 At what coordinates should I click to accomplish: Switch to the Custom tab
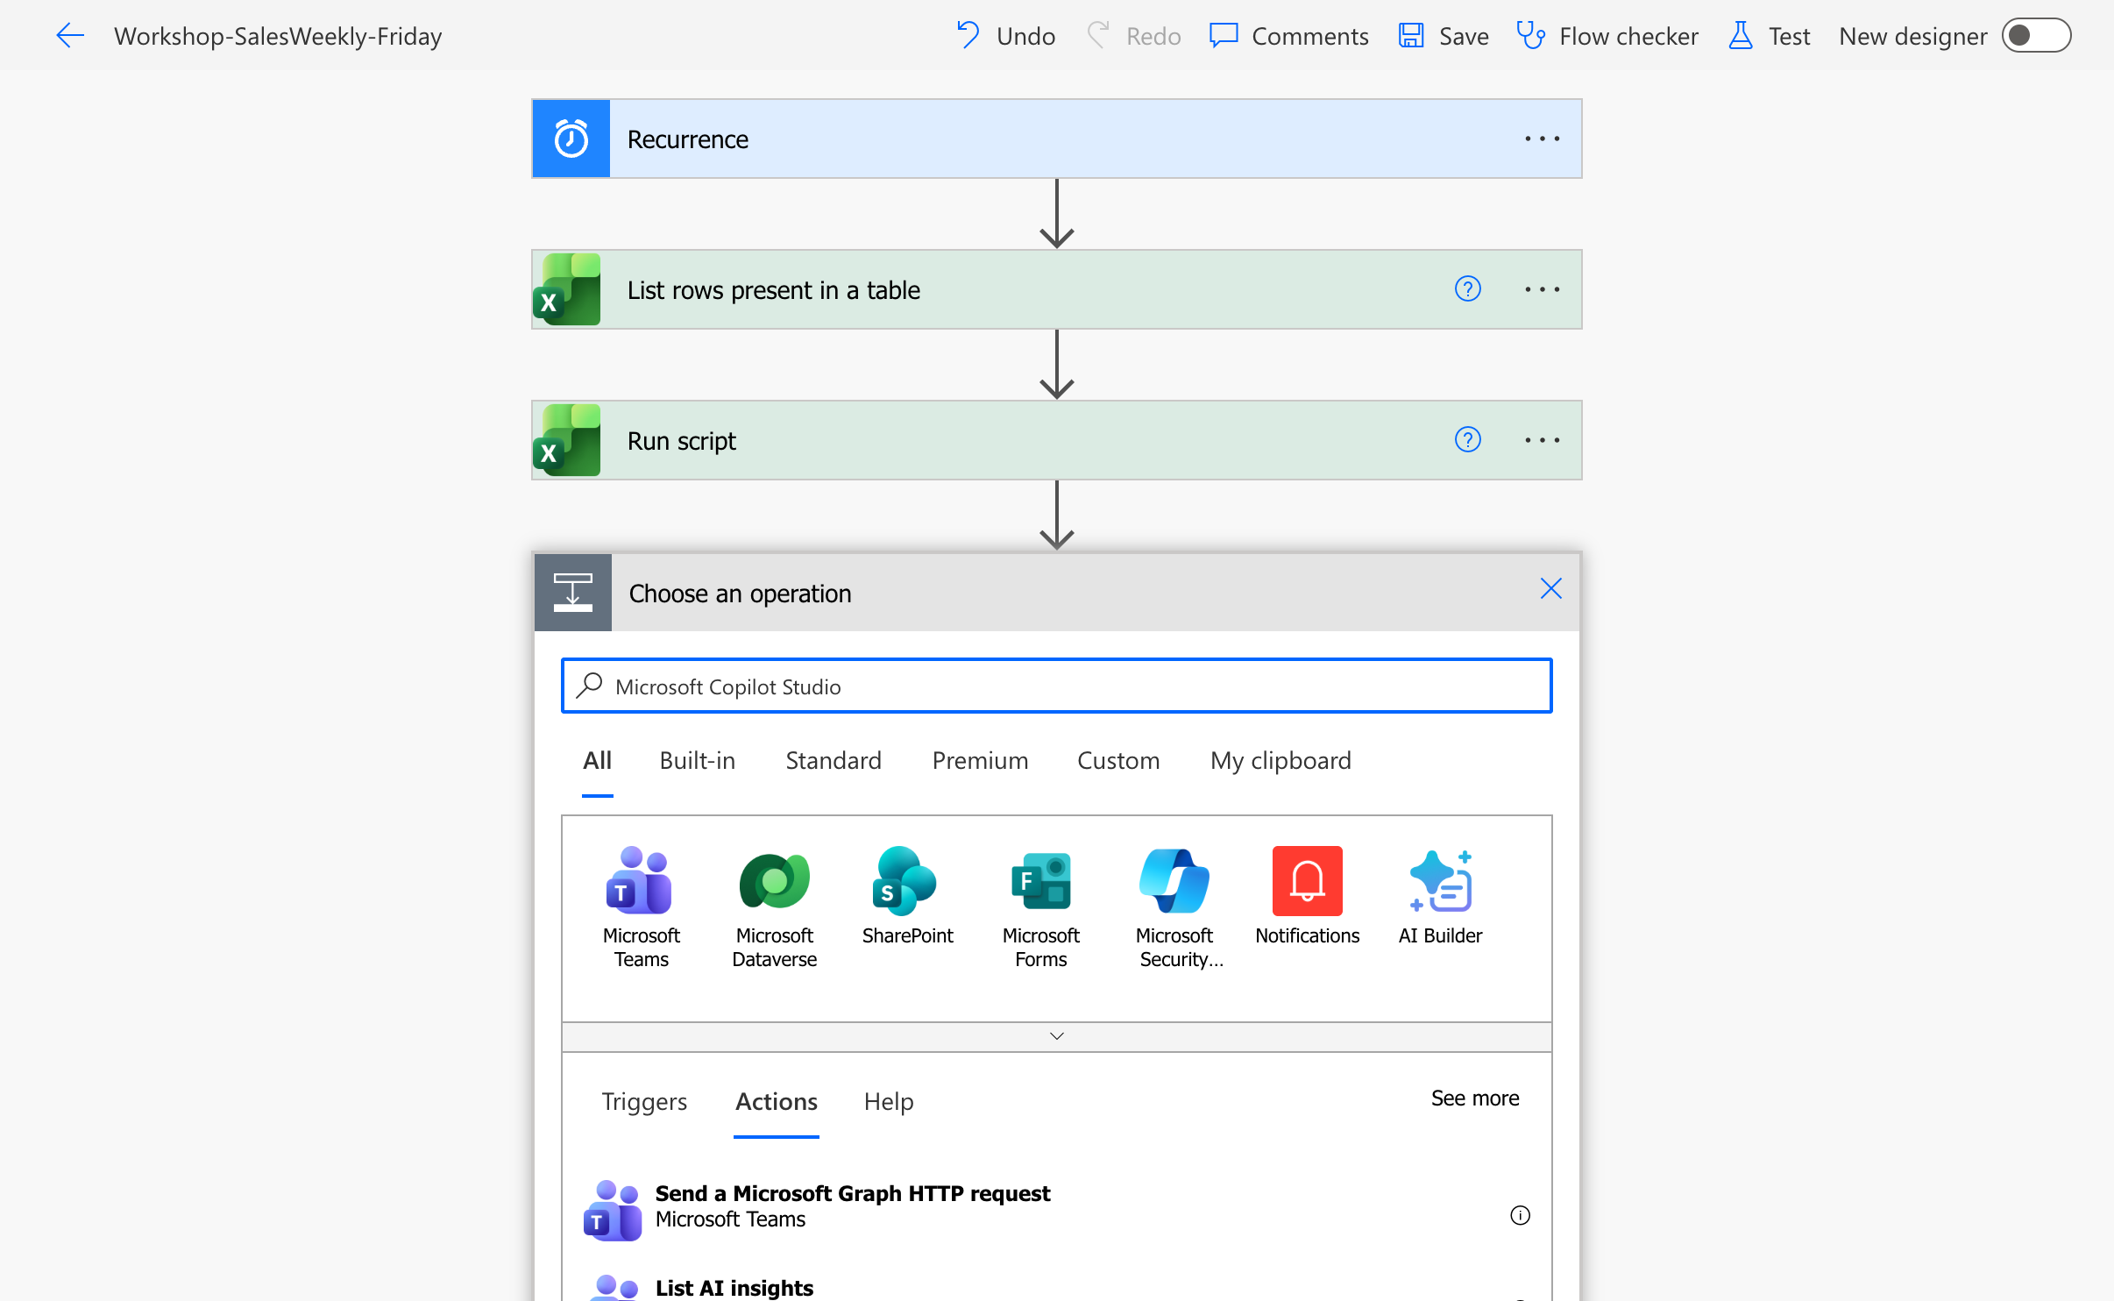tap(1118, 761)
